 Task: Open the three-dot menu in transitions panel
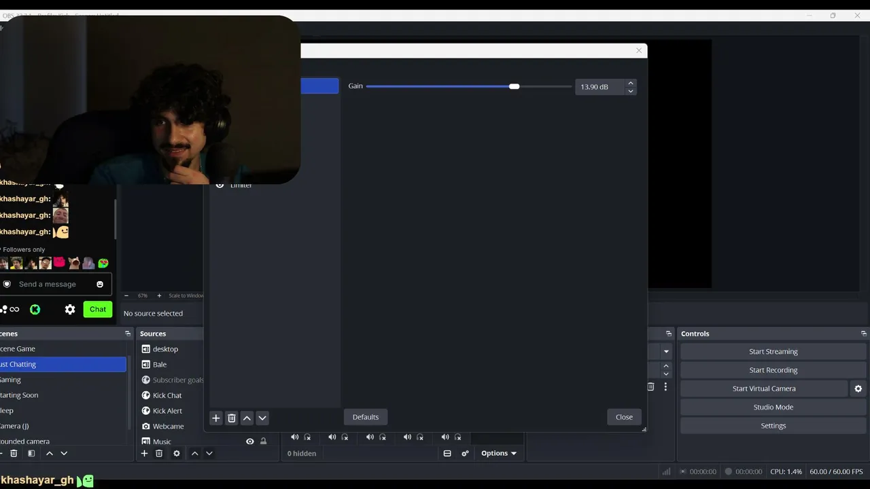[665, 386]
